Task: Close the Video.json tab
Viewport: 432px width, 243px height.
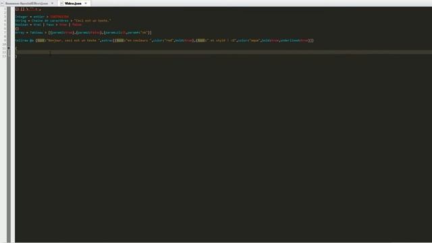Action: (86, 3)
